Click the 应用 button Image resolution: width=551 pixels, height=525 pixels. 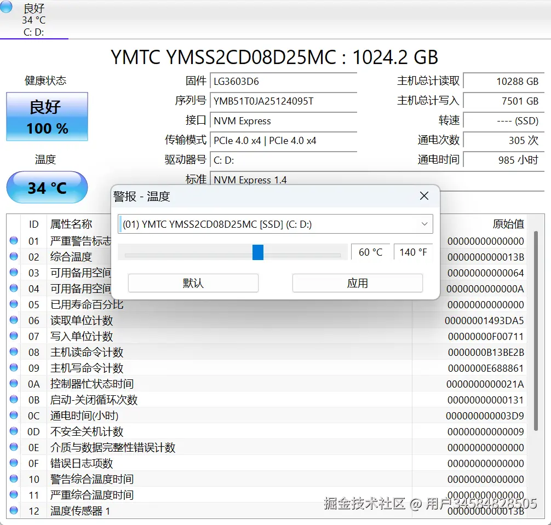[357, 283]
